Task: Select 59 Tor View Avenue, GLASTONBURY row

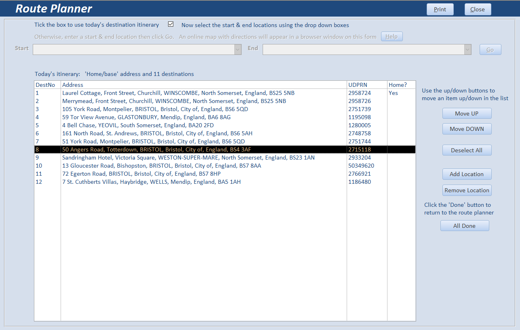Action: (225, 117)
